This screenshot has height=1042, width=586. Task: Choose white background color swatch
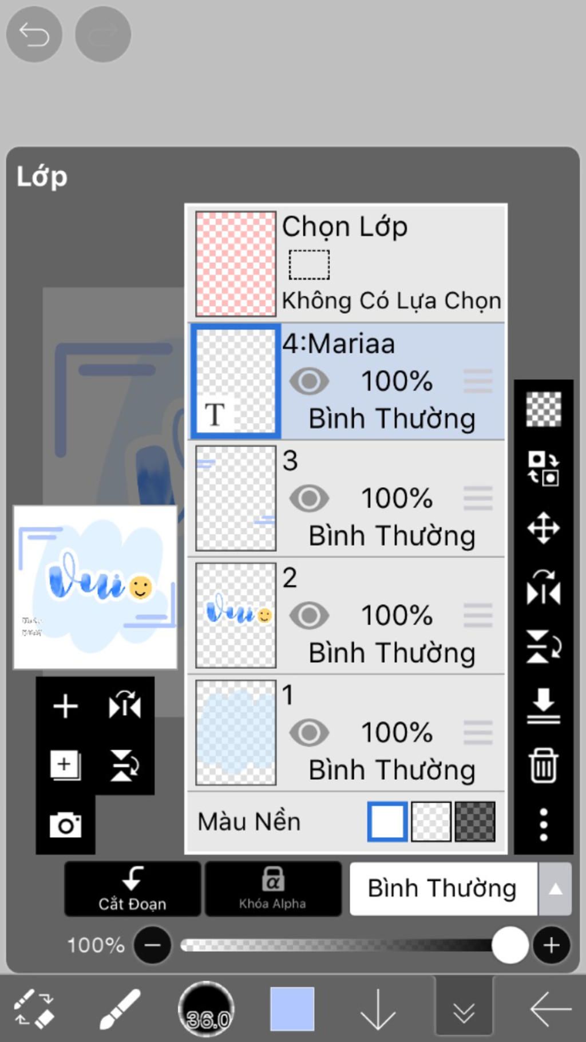point(387,822)
